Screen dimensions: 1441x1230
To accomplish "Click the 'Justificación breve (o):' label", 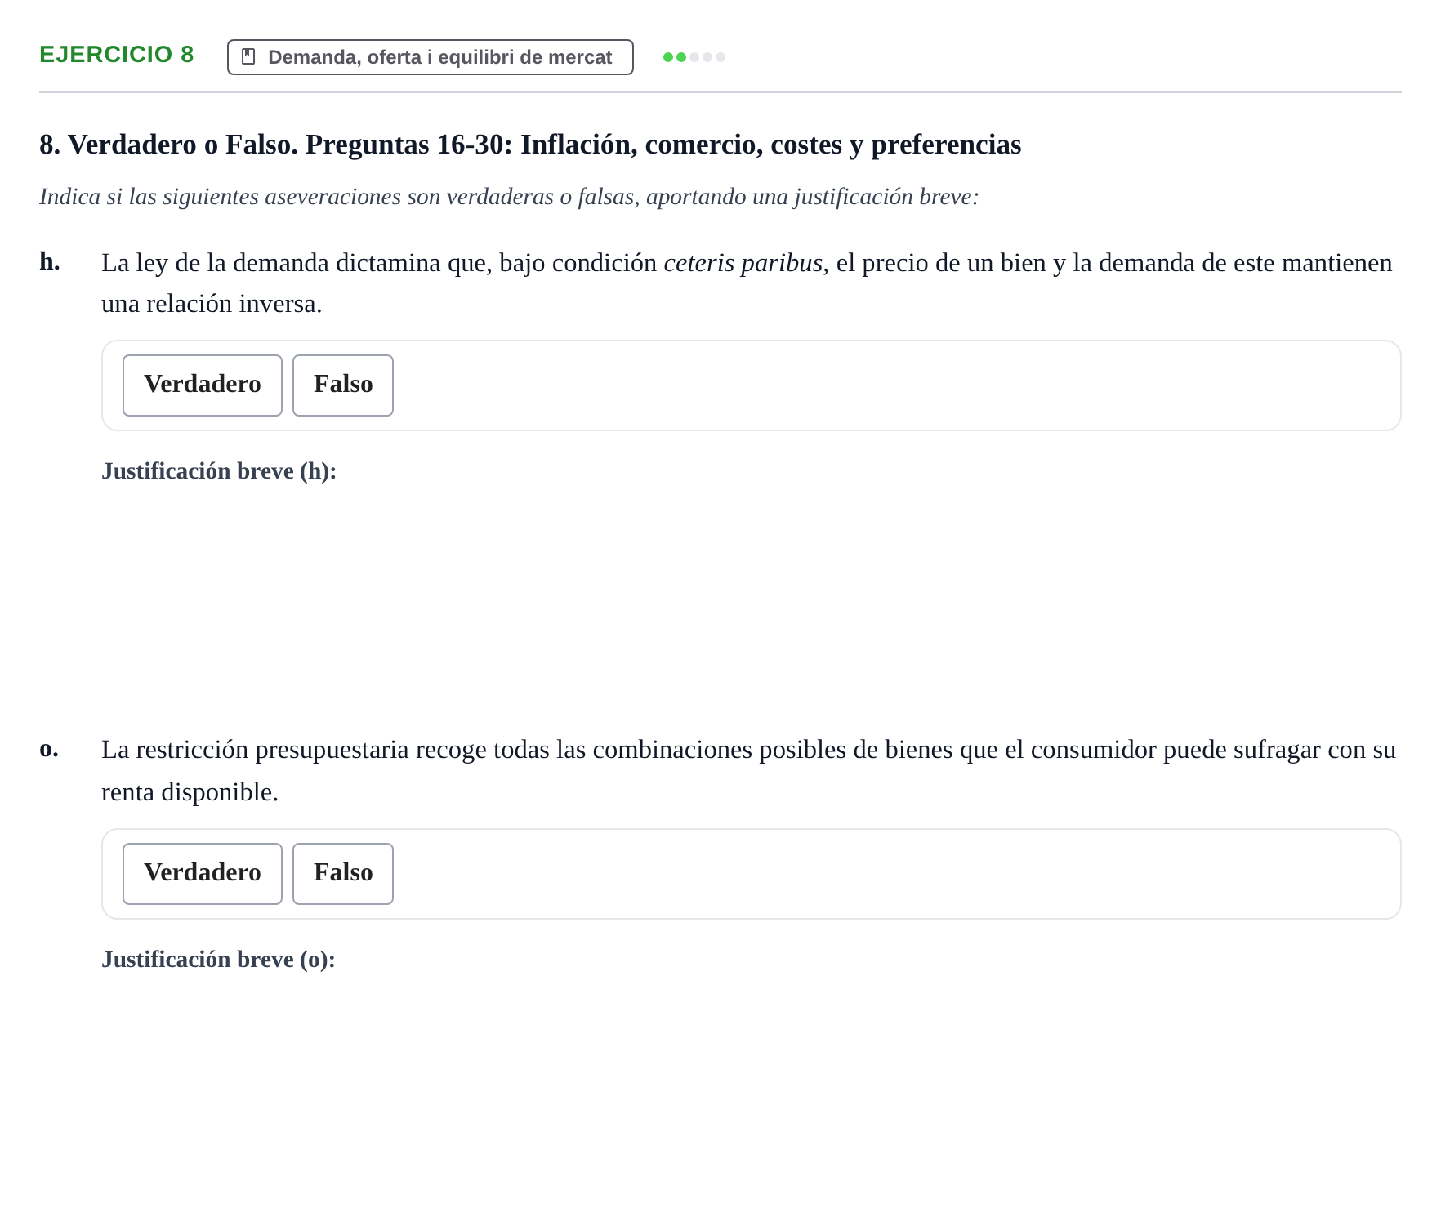I will 218,960.
